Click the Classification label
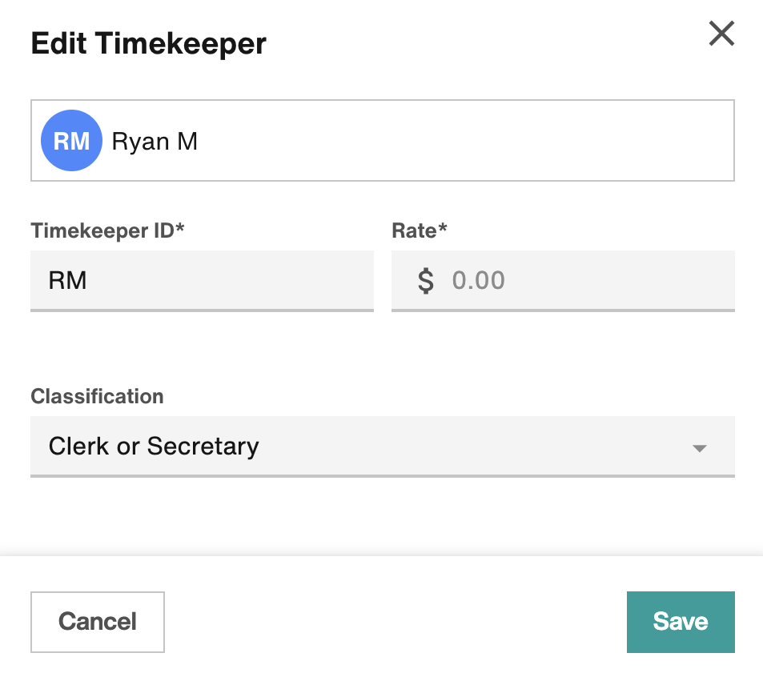The height and width of the screenshot is (677, 763). pyautogui.click(x=96, y=396)
